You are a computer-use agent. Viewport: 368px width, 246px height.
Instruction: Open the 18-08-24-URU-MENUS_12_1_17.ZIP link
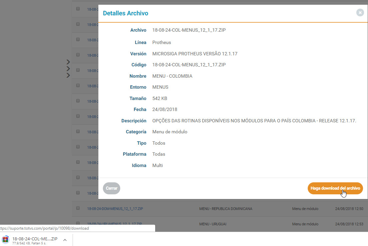pos(115,224)
